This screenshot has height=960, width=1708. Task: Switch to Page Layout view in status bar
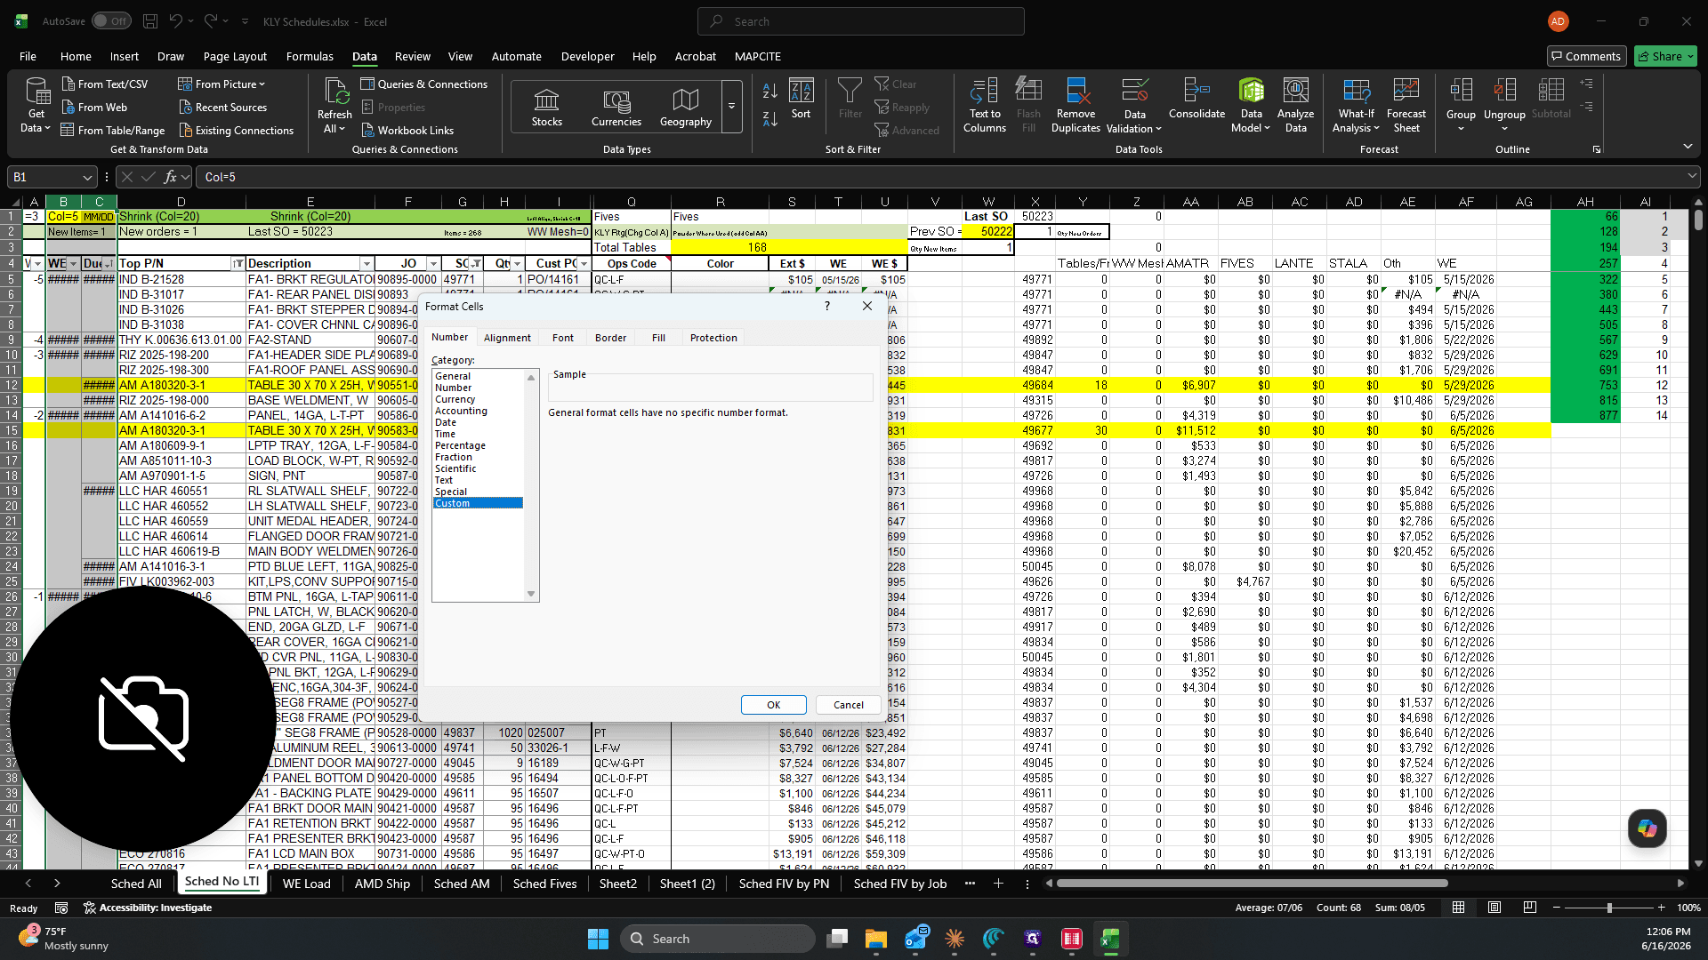tap(1494, 908)
